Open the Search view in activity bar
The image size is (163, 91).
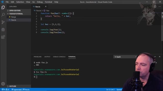[3, 15]
